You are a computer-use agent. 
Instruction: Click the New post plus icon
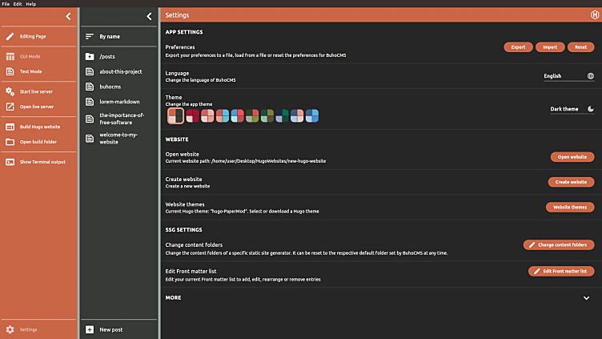click(x=90, y=329)
